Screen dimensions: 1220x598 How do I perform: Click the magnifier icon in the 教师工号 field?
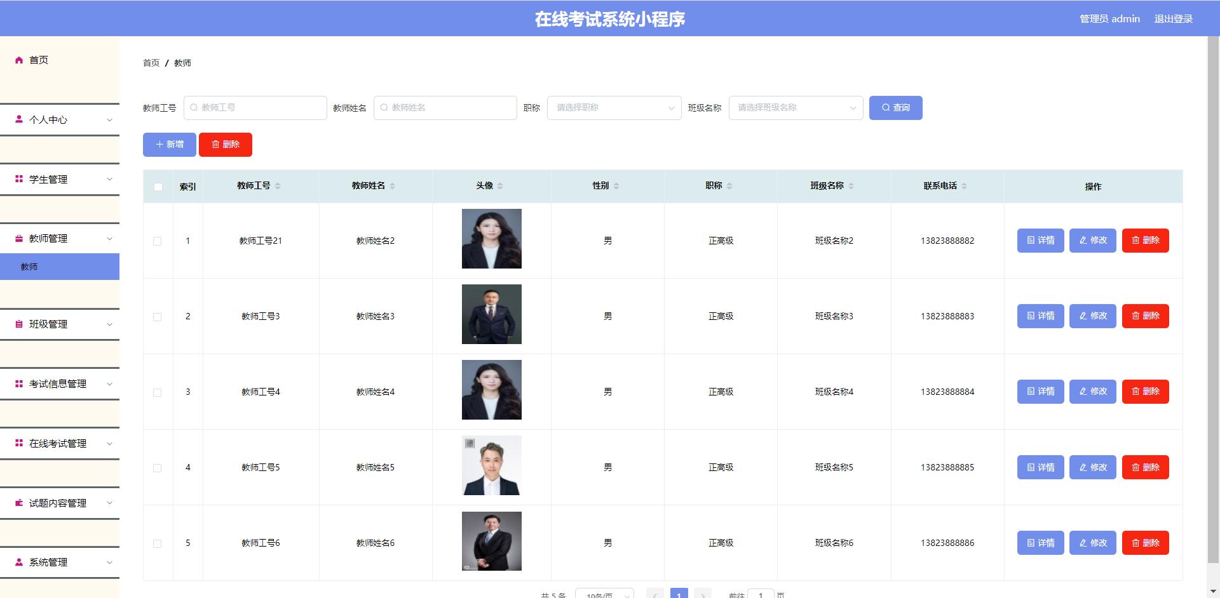tap(194, 107)
